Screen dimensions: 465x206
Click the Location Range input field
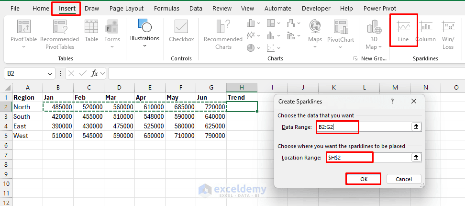368,158
